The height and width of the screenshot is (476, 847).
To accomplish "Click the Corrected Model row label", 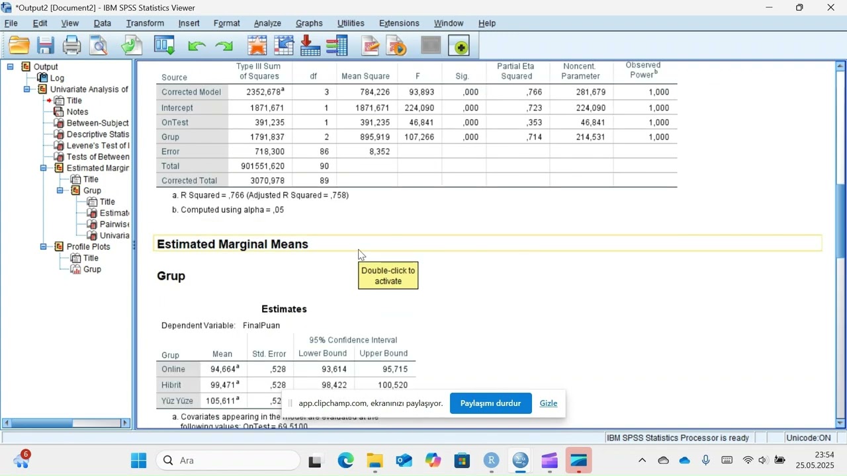I will (191, 92).
